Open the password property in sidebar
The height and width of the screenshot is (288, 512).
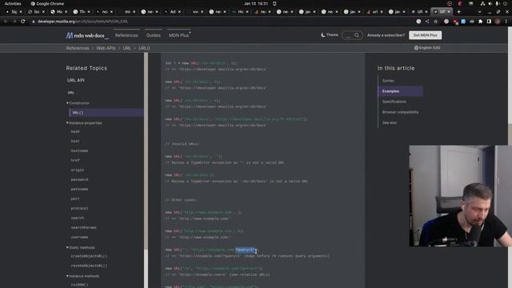click(x=79, y=179)
